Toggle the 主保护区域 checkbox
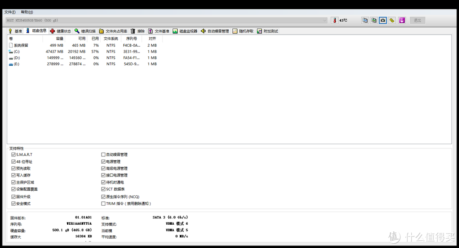The width and height of the screenshot is (459, 248). [14, 182]
